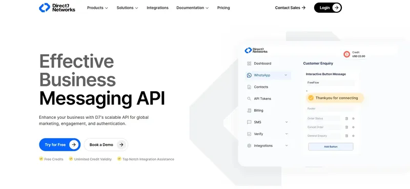Click the Thankyou for connecting checkmark icon

311,98
